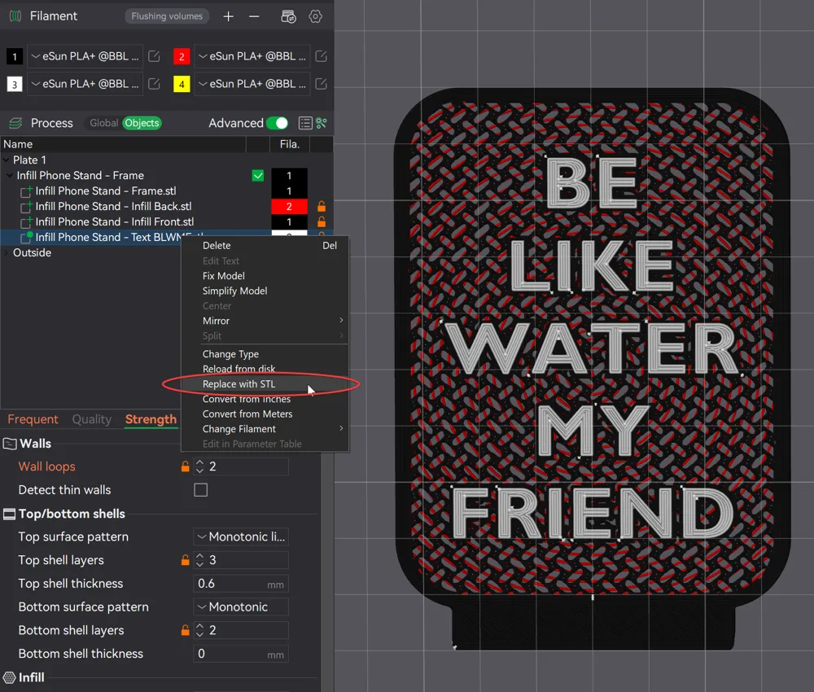Uncheck the printable checkbox for Infill Phone Stand - Frame

[258, 176]
